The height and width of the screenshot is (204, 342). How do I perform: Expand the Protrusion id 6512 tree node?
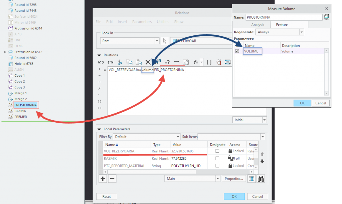point(5,52)
